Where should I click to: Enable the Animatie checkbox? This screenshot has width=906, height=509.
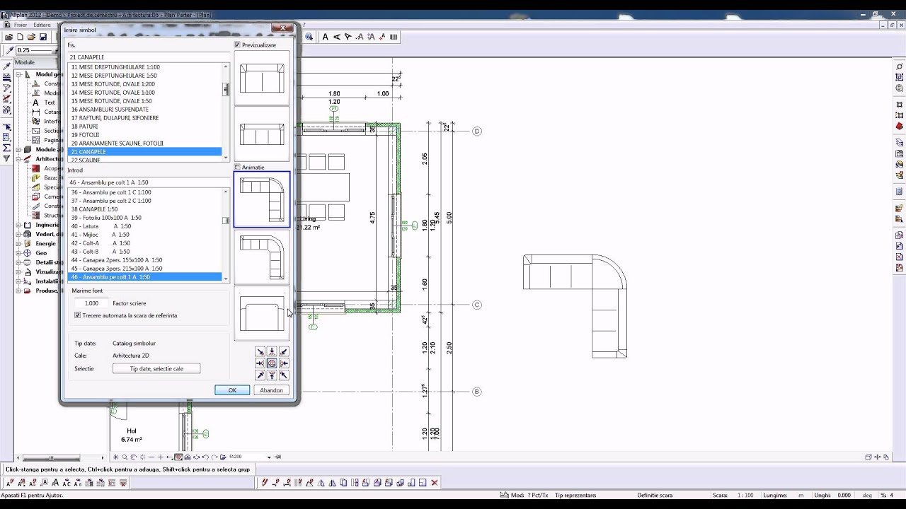238,168
